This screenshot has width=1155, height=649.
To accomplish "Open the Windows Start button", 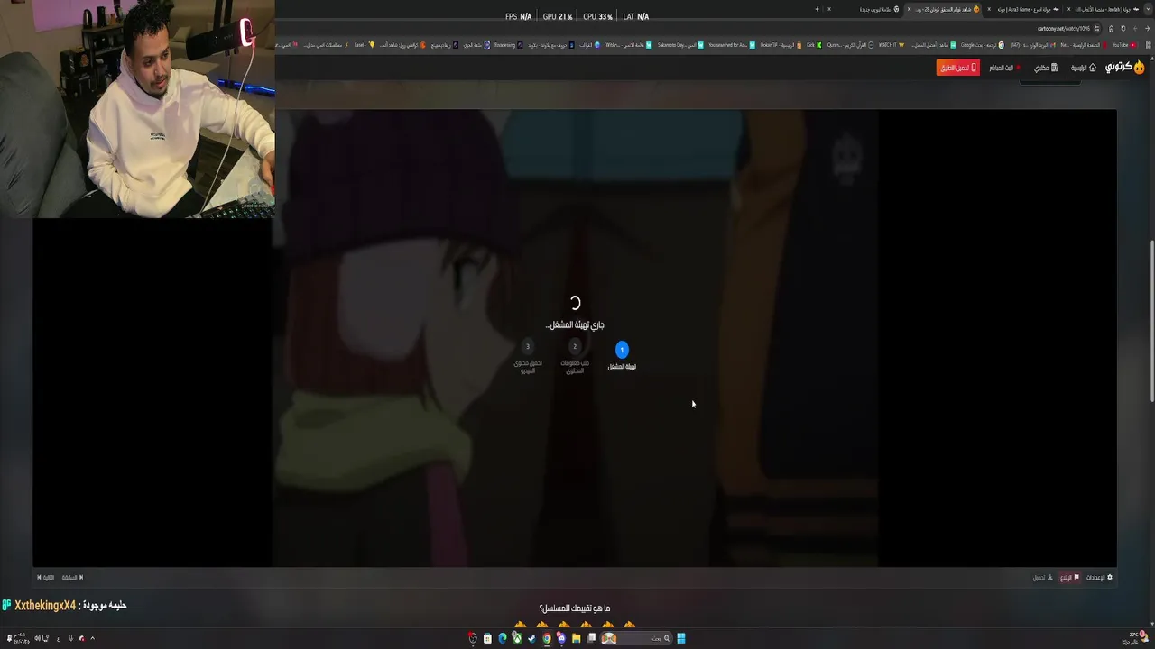I will (681, 638).
